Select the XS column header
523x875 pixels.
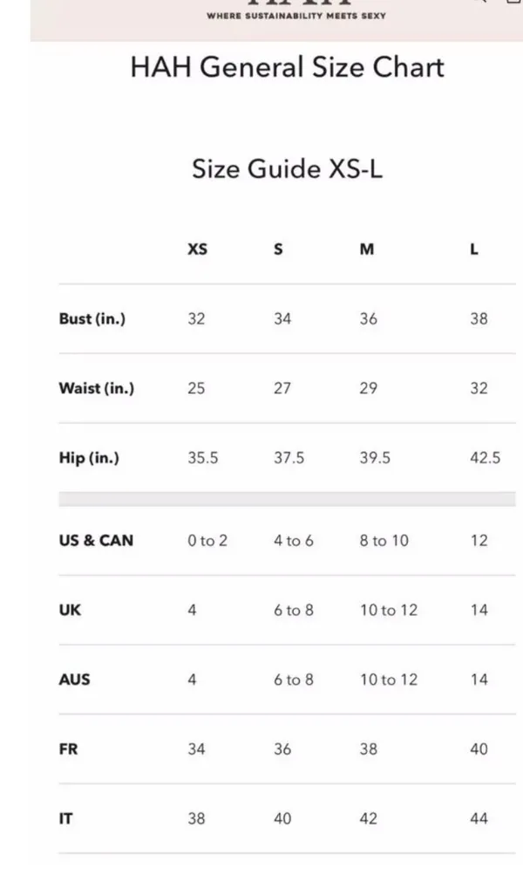(x=197, y=249)
